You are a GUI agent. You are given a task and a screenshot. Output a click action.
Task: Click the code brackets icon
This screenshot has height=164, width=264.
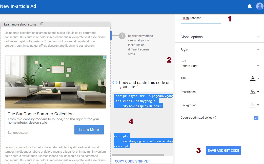[115, 83]
